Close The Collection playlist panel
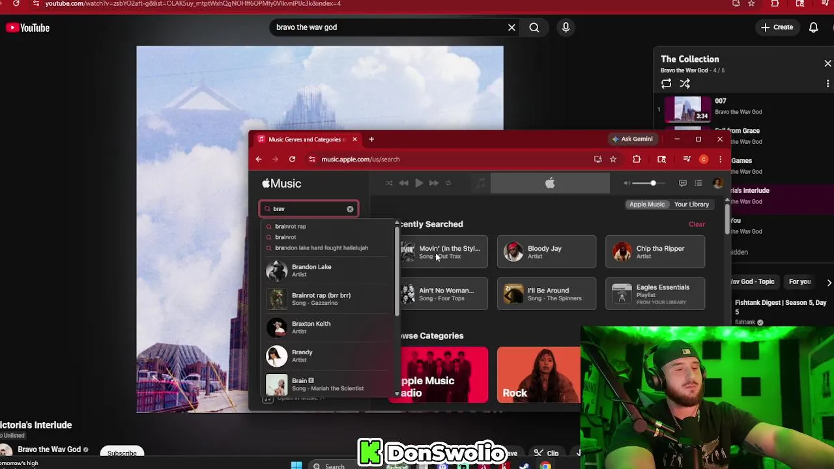This screenshot has width=834, height=469. [x=827, y=63]
